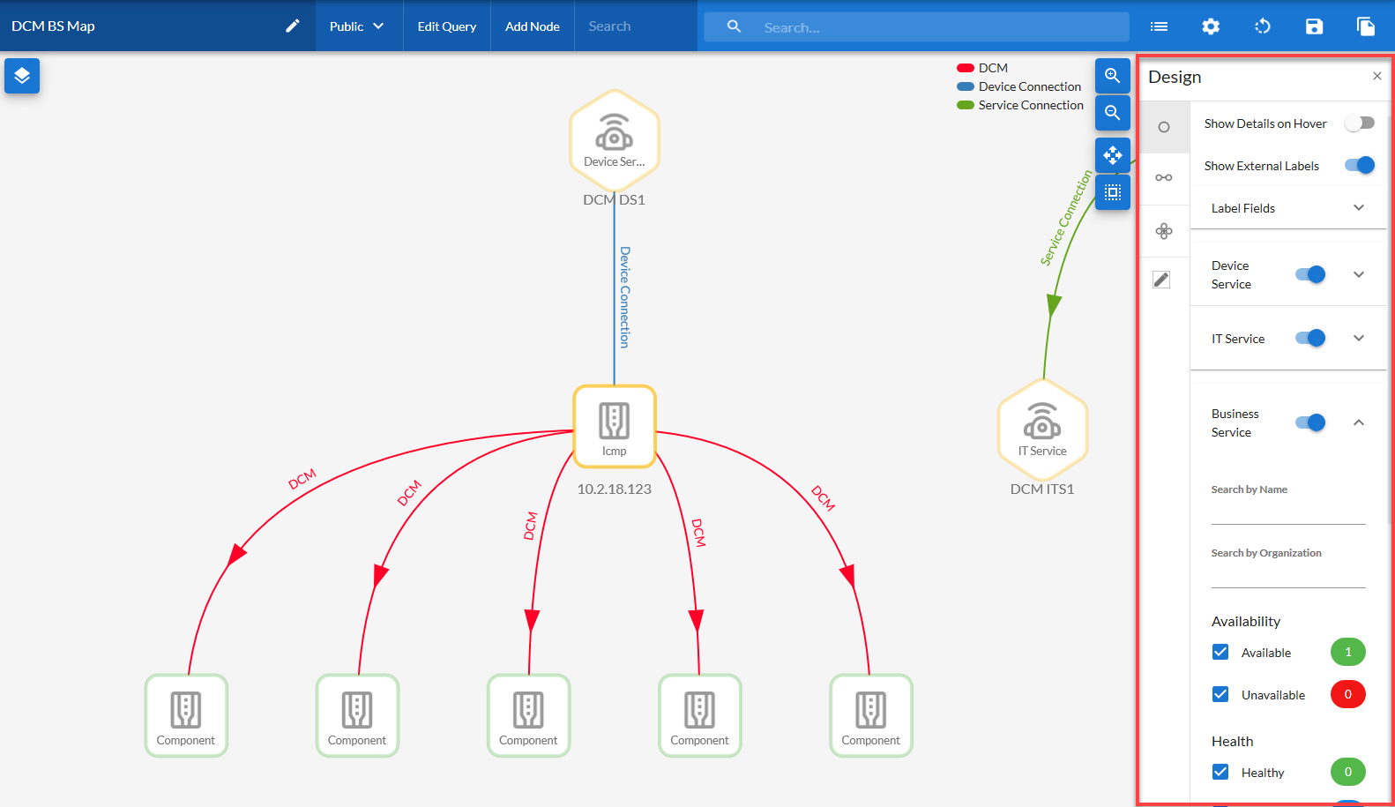Click the pencil edit map name icon

pyautogui.click(x=293, y=26)
